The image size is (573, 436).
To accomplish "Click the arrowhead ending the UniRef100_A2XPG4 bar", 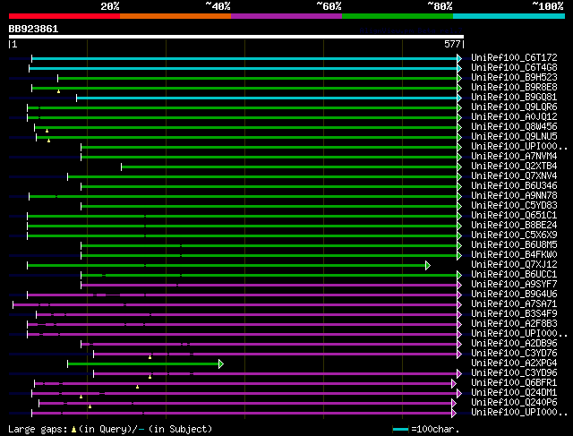I will tap(220, 363).
